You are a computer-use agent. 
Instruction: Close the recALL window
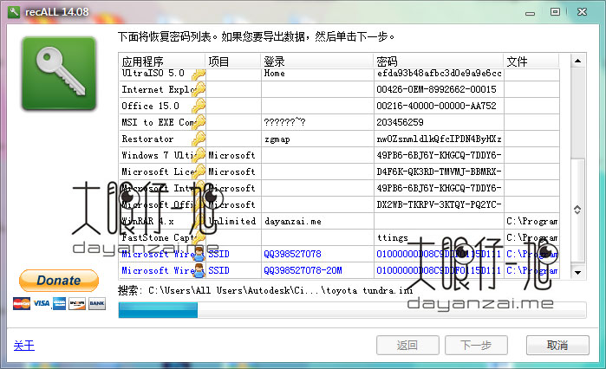point(582,12)
